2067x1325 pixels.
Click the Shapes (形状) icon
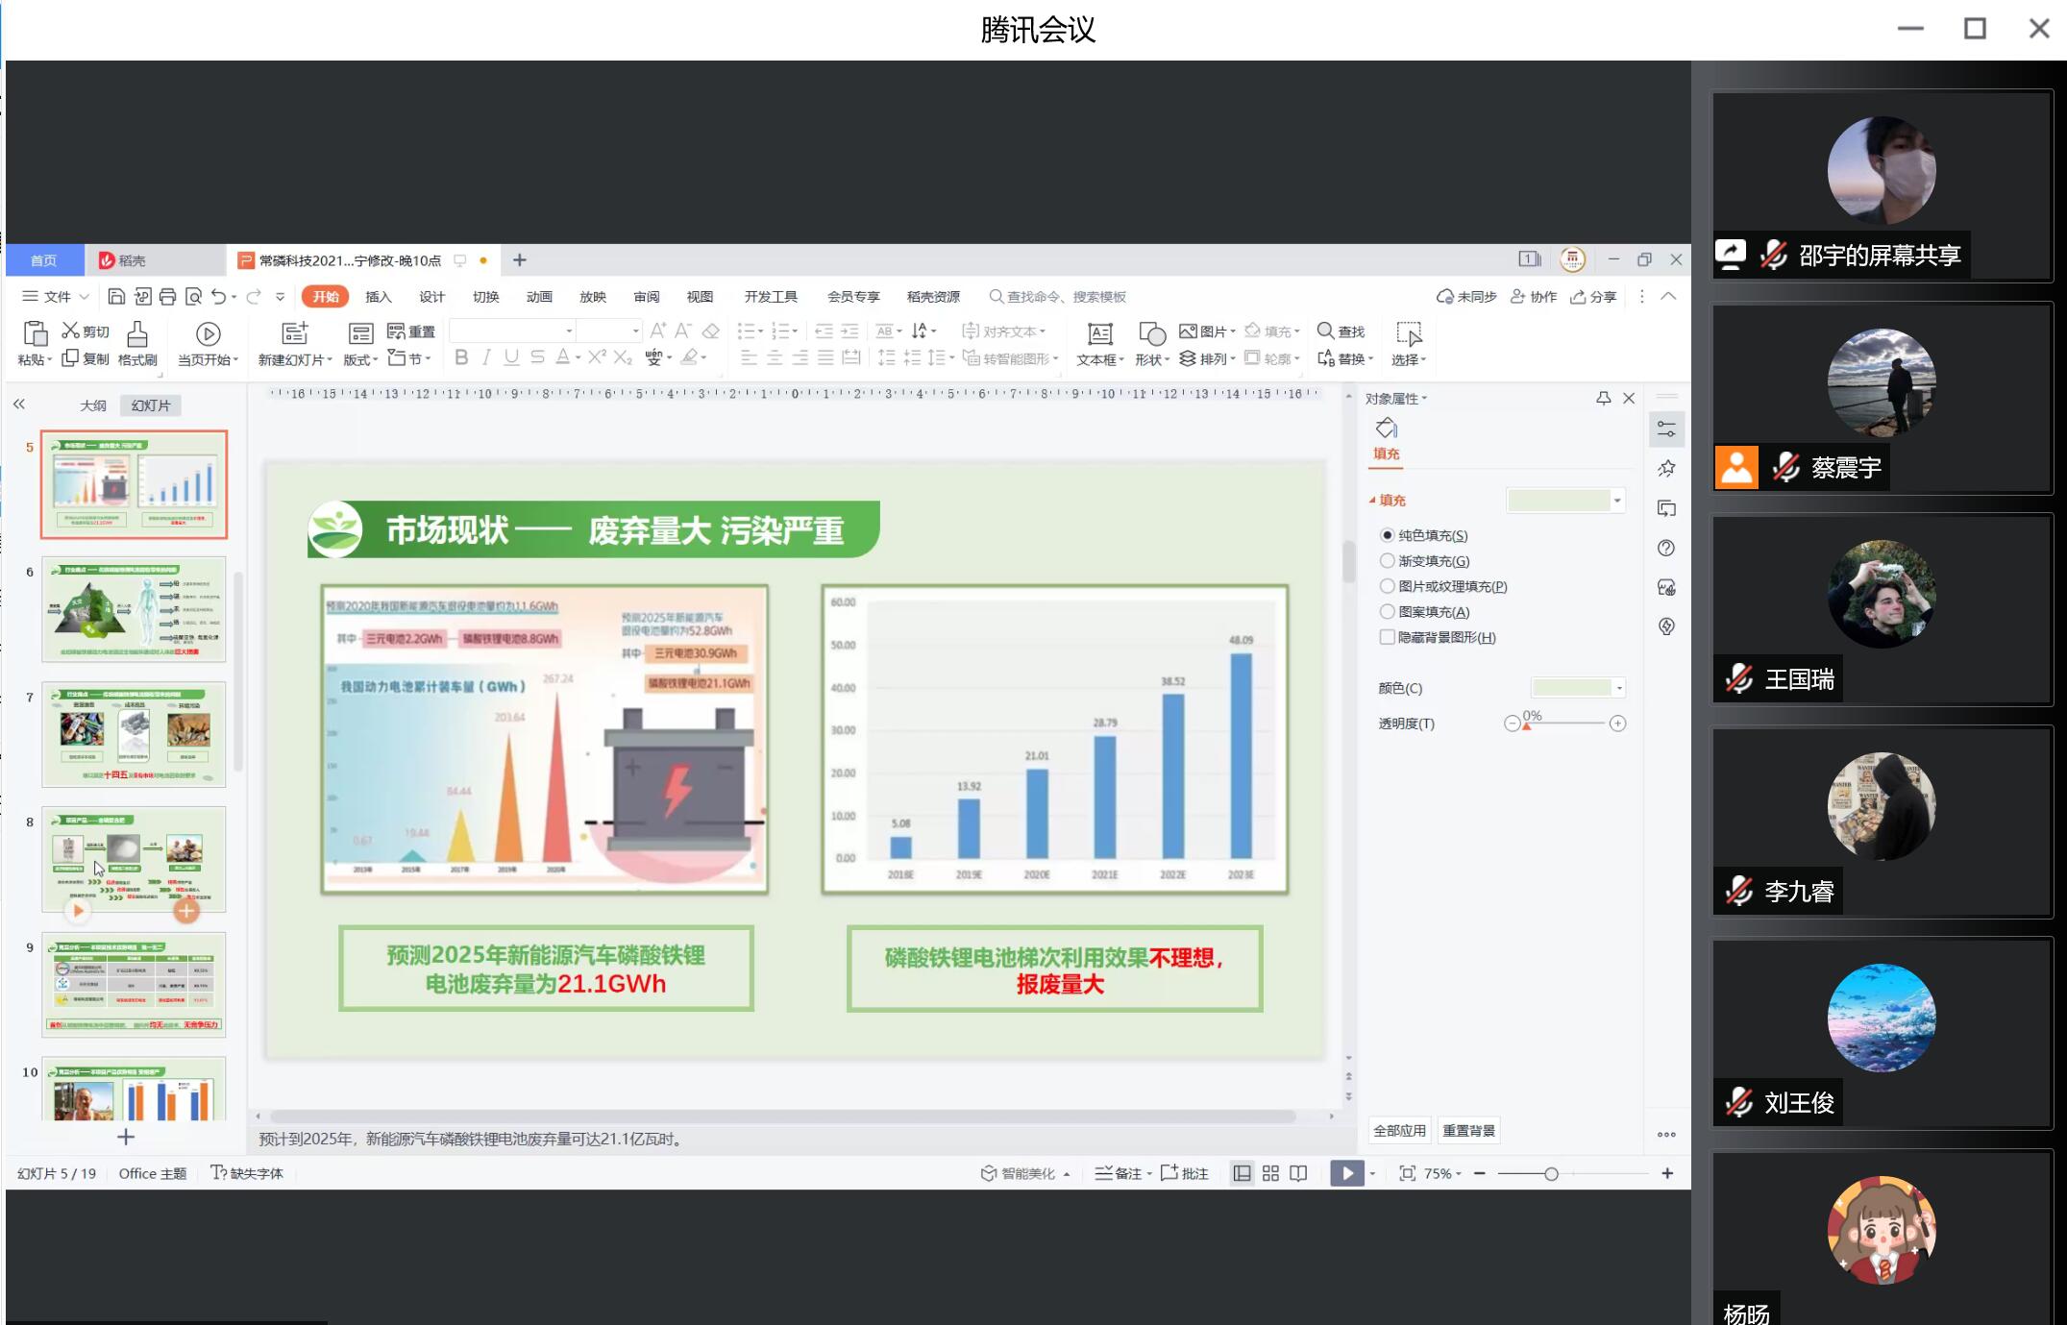(1151, 334)
